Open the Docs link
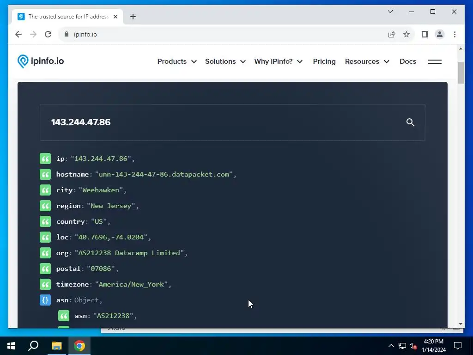The image size is (473, 355). [x=408, y=61]
